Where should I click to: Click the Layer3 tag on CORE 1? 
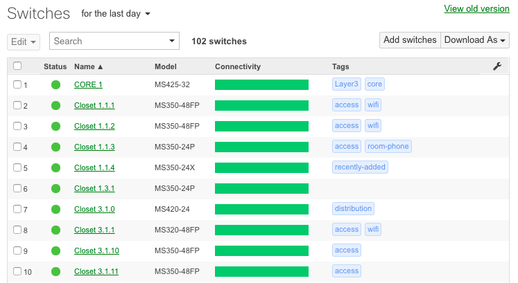347,84
